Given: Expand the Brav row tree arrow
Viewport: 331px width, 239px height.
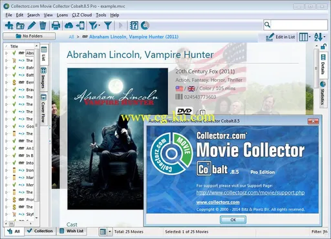Looking at the screenshot, I should (x=6, y=90).
